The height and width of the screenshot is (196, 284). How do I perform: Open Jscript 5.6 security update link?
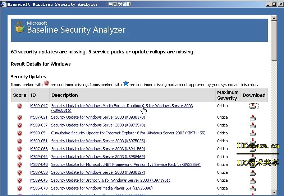pos(111,180)
